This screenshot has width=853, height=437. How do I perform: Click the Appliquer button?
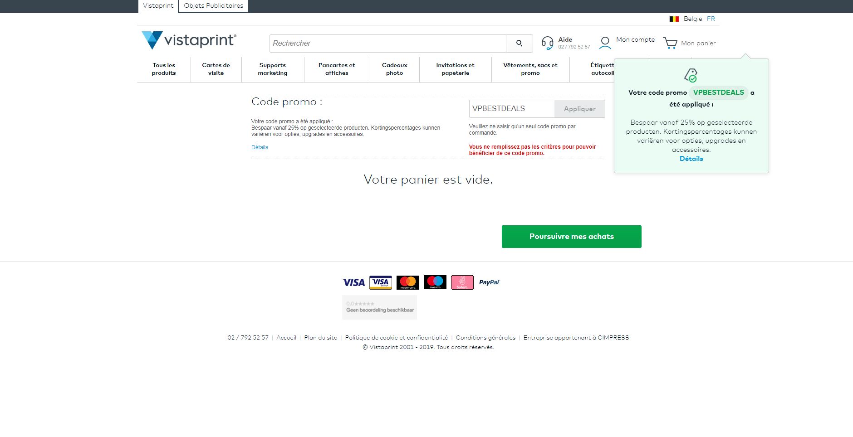coord(580,109)
